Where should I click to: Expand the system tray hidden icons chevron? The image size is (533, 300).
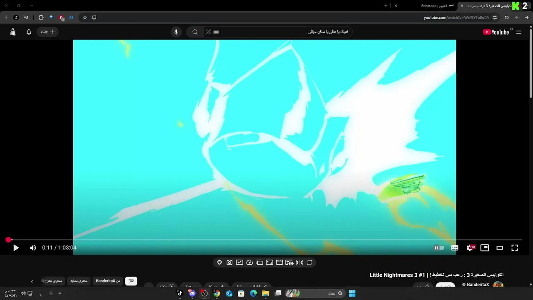60,293
